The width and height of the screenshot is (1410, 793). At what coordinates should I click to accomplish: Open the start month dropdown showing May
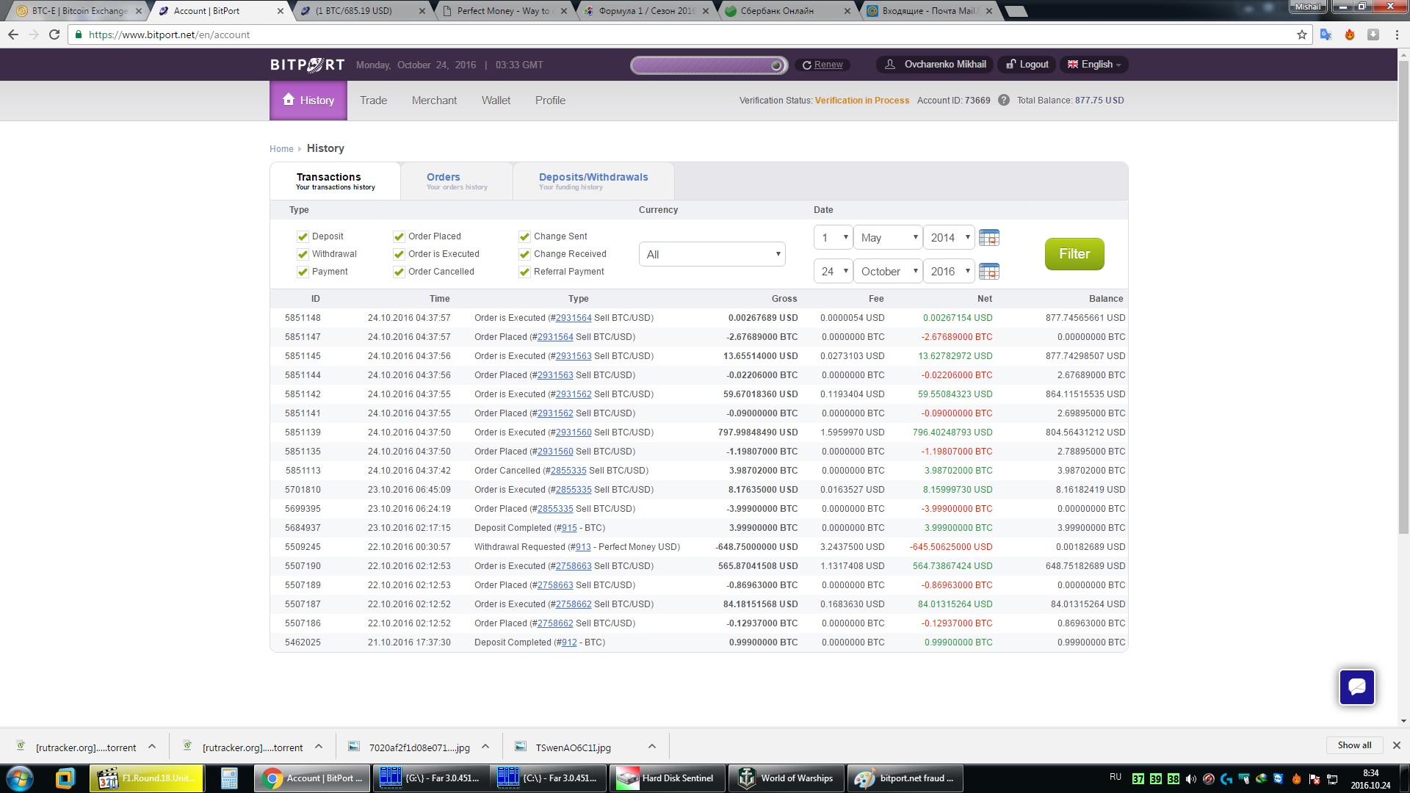click(x=888, y=237)
